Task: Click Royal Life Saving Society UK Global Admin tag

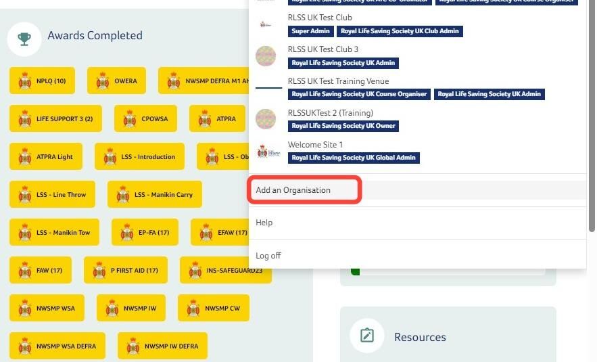Action: tap(354, 158)
